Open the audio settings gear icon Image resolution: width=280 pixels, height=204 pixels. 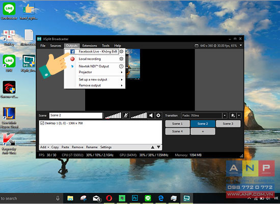coord(158,115)
